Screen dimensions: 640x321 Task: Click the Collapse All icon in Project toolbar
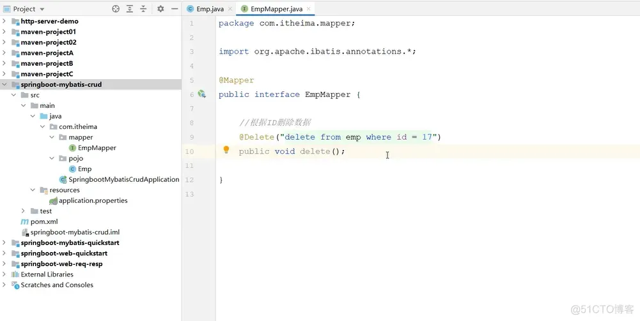[x=143, y=8]
